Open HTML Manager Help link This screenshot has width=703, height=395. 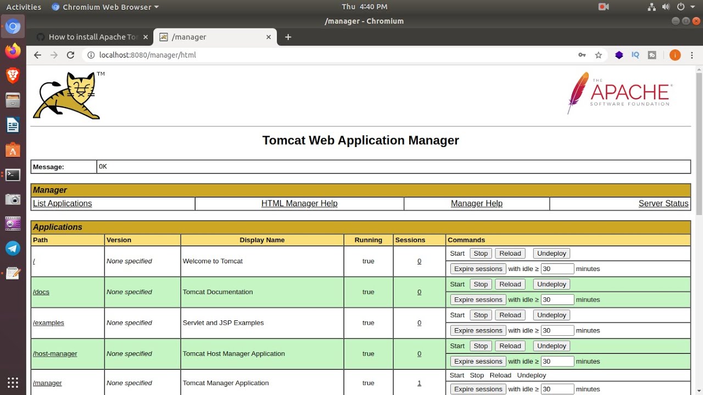pos(299,204)
